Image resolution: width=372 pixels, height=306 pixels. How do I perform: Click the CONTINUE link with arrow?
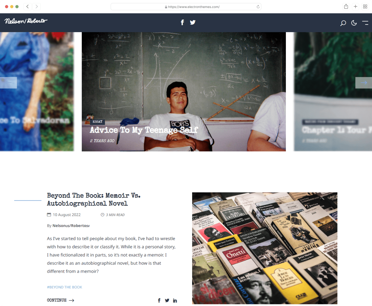point(61,300)
